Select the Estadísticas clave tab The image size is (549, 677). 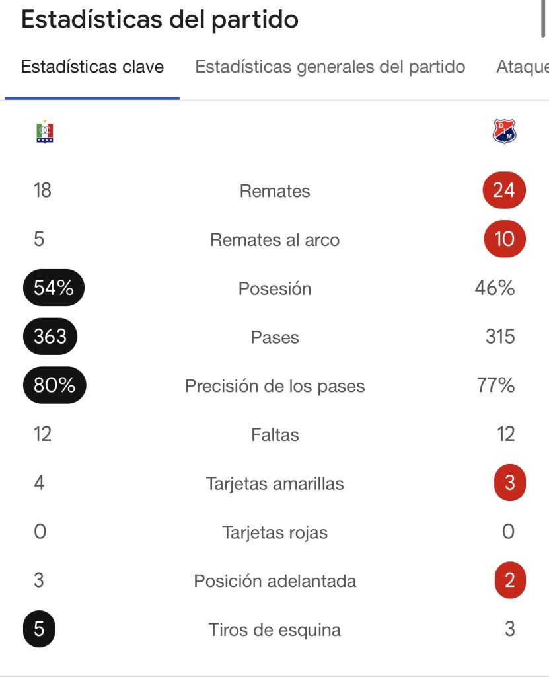(x=92, y=67)
